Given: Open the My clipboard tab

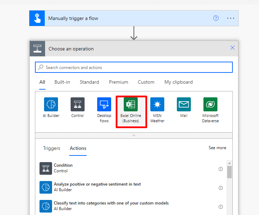Looking at the screenshot, I should pos(179,82).
